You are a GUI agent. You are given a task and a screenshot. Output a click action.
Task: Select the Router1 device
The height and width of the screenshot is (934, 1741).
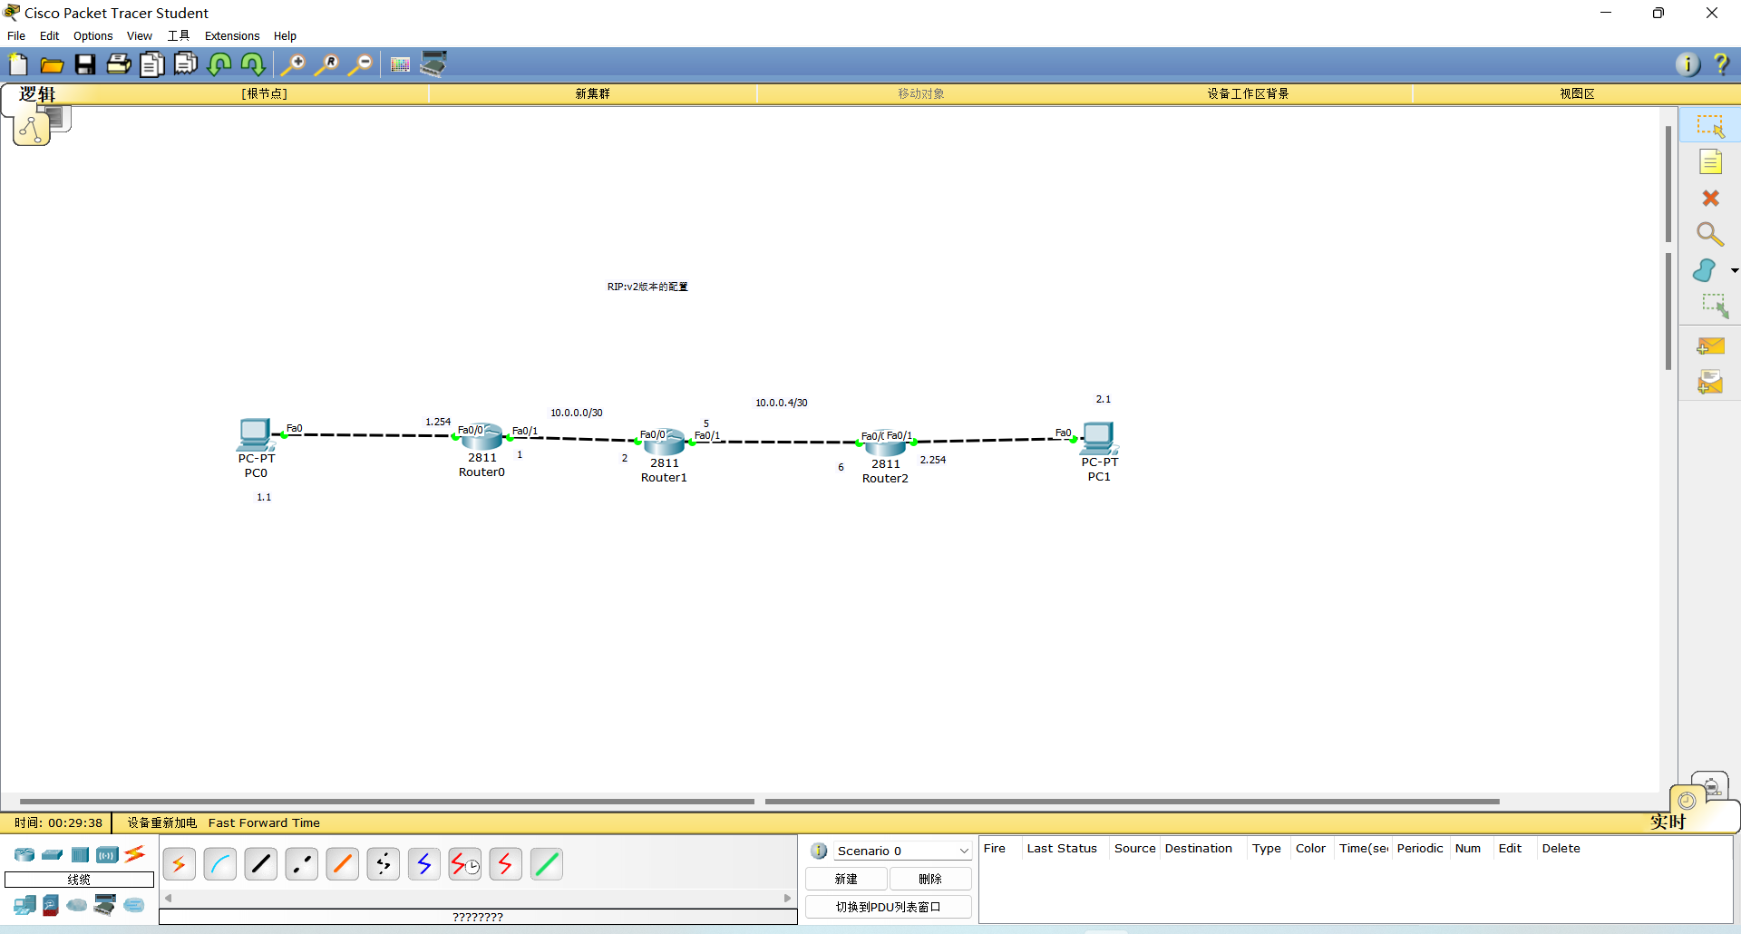tap(664, 442)
